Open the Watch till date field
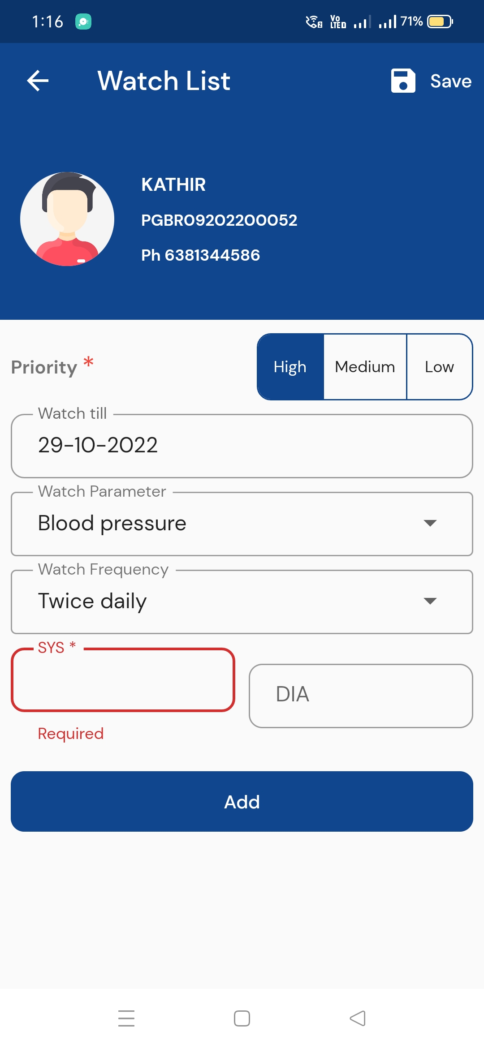484x1048 pixels. [242, 446]
